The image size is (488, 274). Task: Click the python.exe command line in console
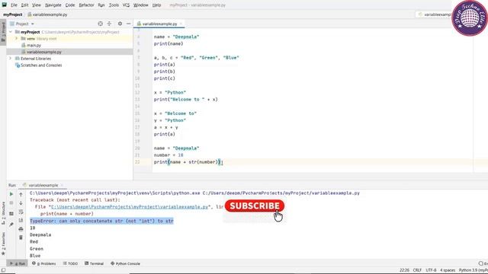pyautogui.click(x=194, y=193)
